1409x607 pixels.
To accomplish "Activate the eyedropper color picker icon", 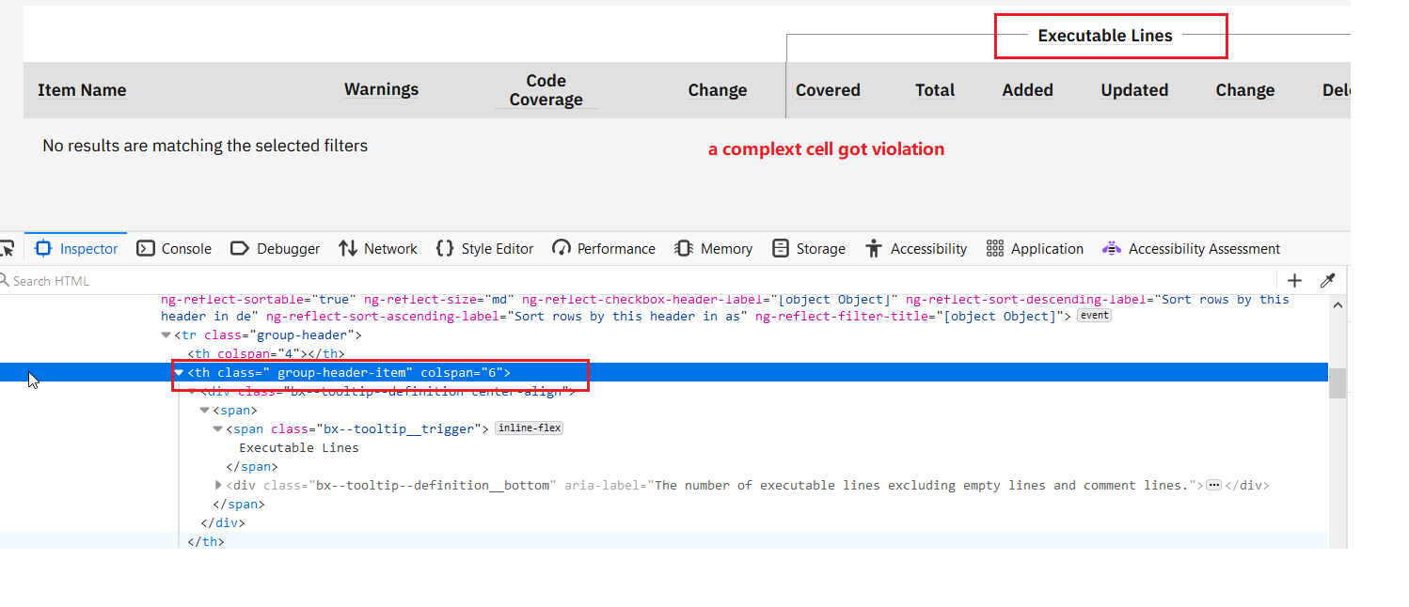I will (x=1327, y=279).
